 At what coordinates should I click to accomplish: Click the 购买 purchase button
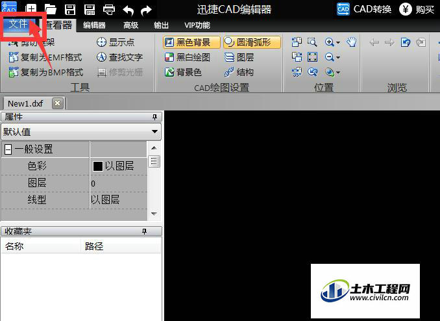click(x=417, y=10)
